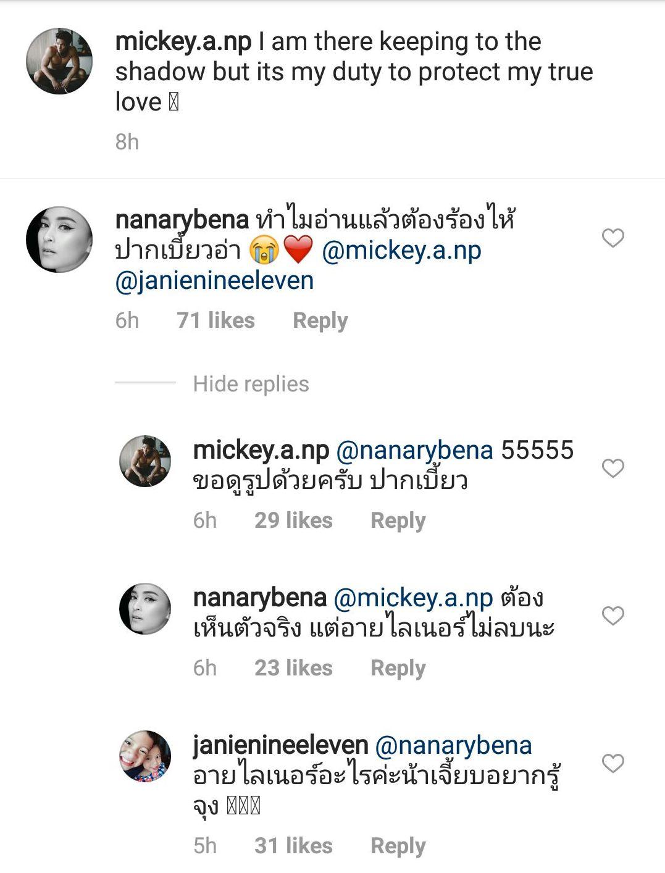Reply to janienineeleven's 31 likes comment
665x873 pixels.
click(398, 846)
